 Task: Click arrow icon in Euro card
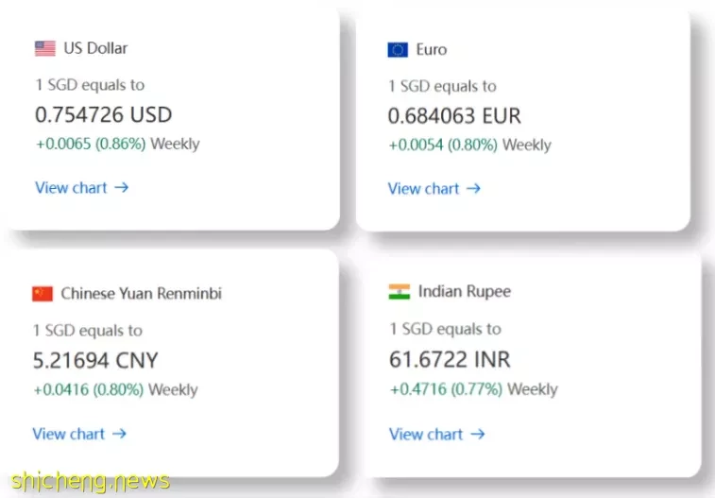[473, 189]
